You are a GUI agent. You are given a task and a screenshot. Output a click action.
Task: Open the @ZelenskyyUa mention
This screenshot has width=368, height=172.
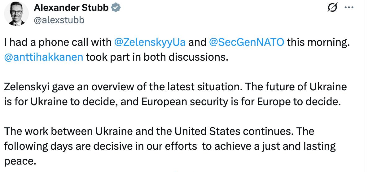(x=150, y=42)
